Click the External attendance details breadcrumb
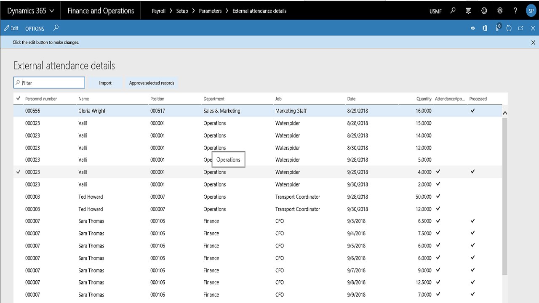Image resolution: width=539 pixels, height=303 pixels. [x=259, y=11]
